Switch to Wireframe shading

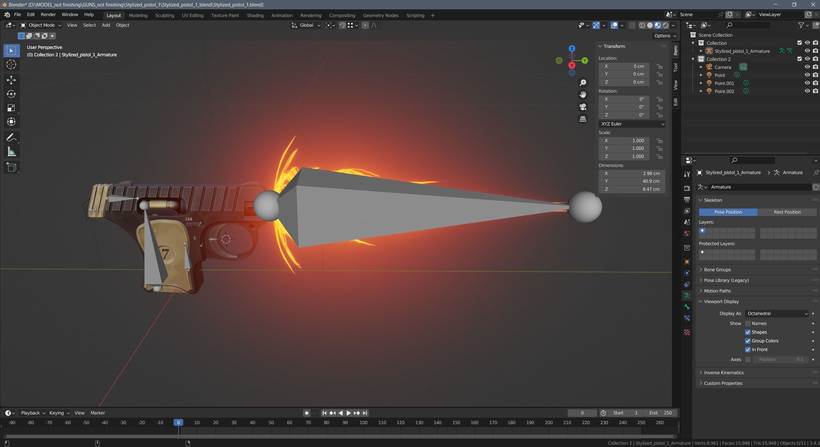[642, 25]
